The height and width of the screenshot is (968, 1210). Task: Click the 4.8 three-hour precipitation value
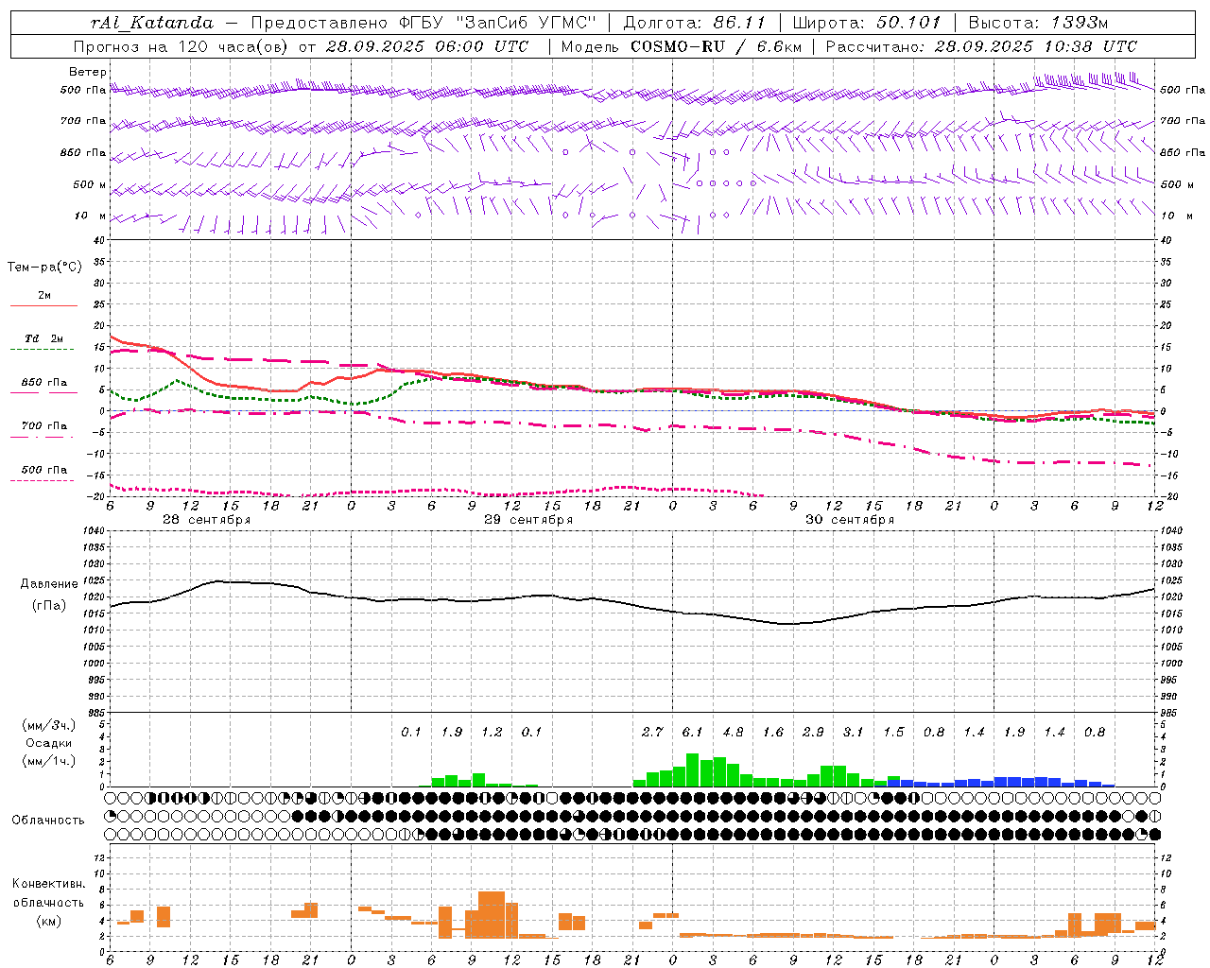point(733,733)
